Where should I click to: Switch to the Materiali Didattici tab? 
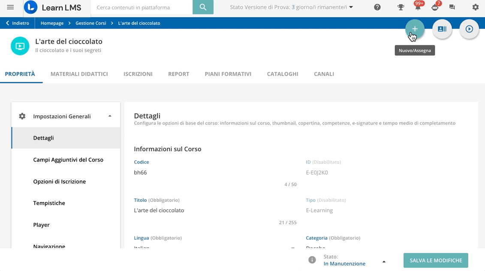click(x=79, y=74)
